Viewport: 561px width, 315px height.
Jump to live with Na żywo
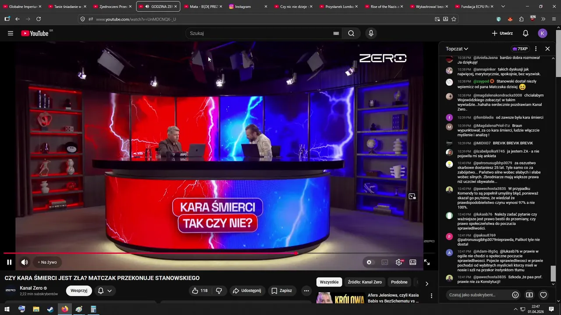(47, 262)
